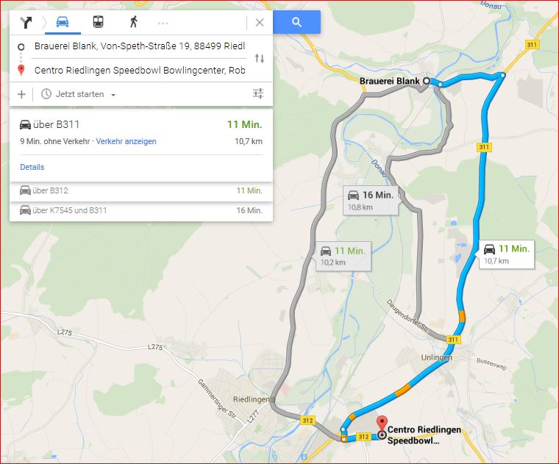Add a destination with plus icon
The image size is (559, 464).
point(22,94)
